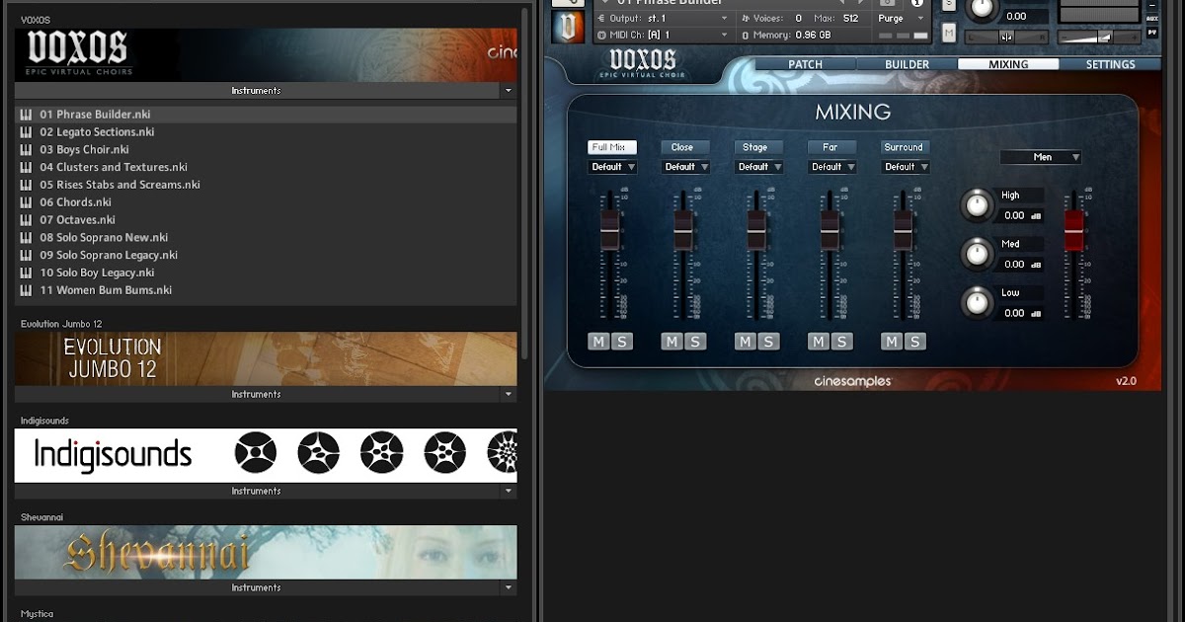Click the Full Mix volume fader
Viewport: 1185px width, 622px height.
click(610, 229)
